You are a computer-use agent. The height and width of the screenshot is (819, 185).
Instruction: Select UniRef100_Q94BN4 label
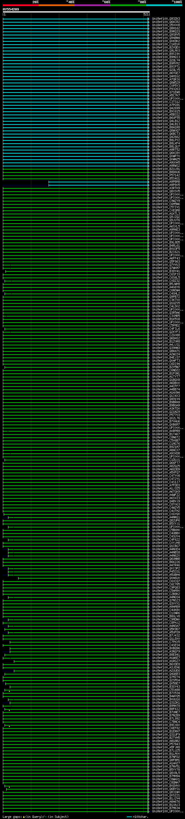coord(166,38)
